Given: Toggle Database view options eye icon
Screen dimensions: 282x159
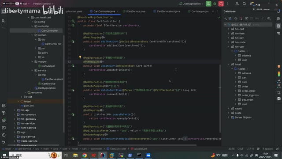Looking at the screenshot, I should point(269,19).
